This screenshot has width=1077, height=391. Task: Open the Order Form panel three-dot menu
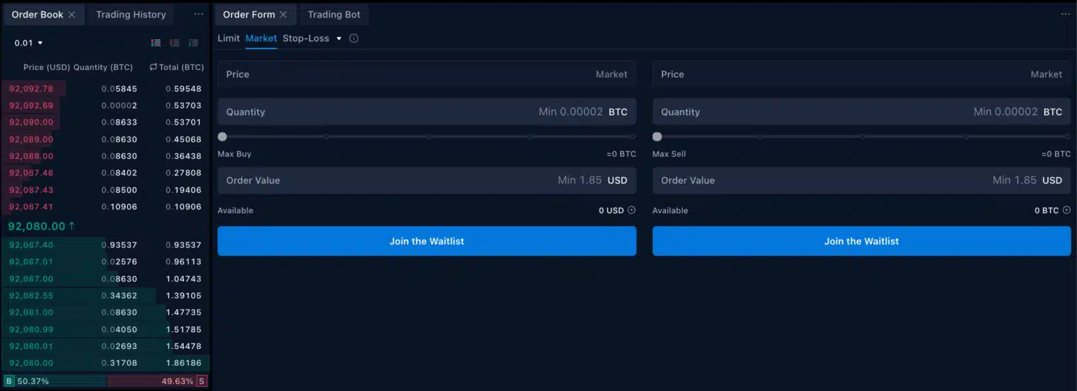(x=1066, y=15)
